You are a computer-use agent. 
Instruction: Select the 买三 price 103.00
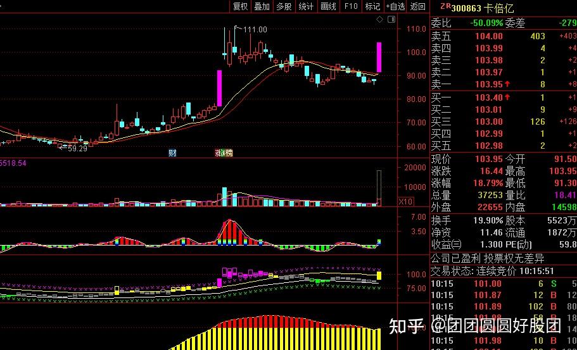pos(489,122)
